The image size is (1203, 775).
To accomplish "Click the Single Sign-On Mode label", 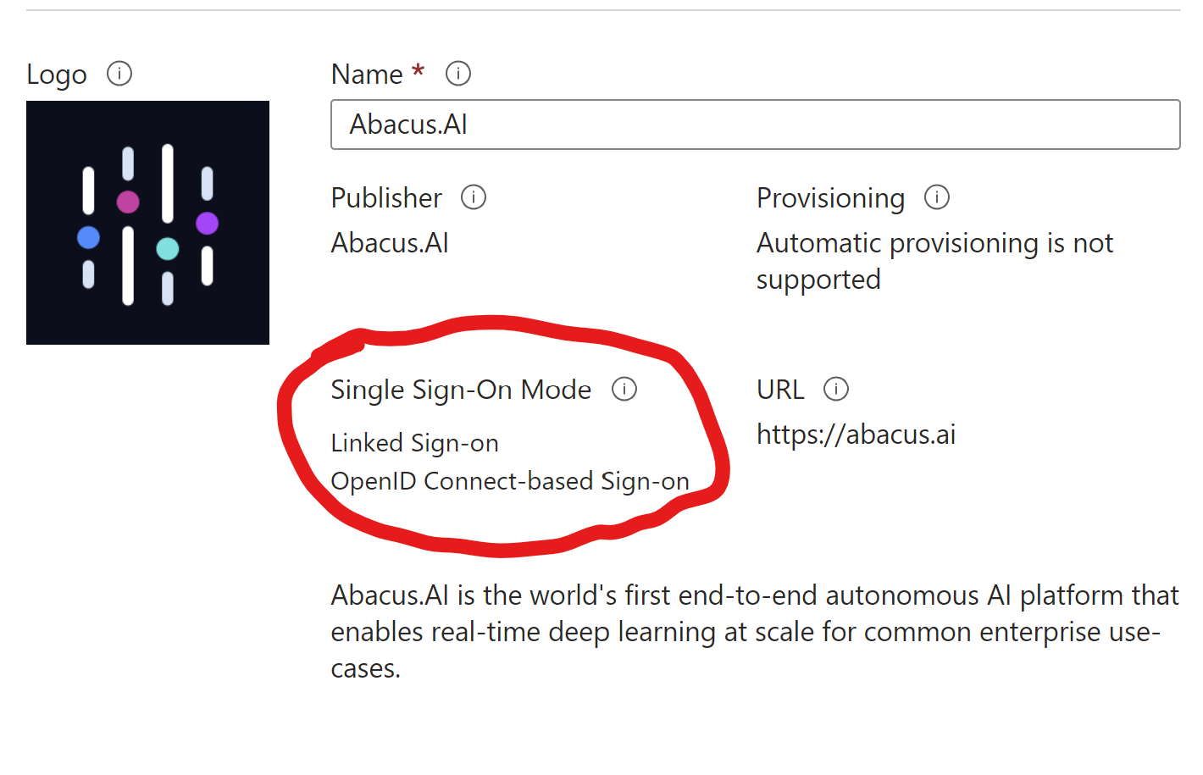I will [461, 389].
